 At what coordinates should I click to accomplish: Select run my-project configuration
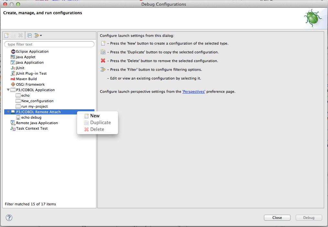34,106
